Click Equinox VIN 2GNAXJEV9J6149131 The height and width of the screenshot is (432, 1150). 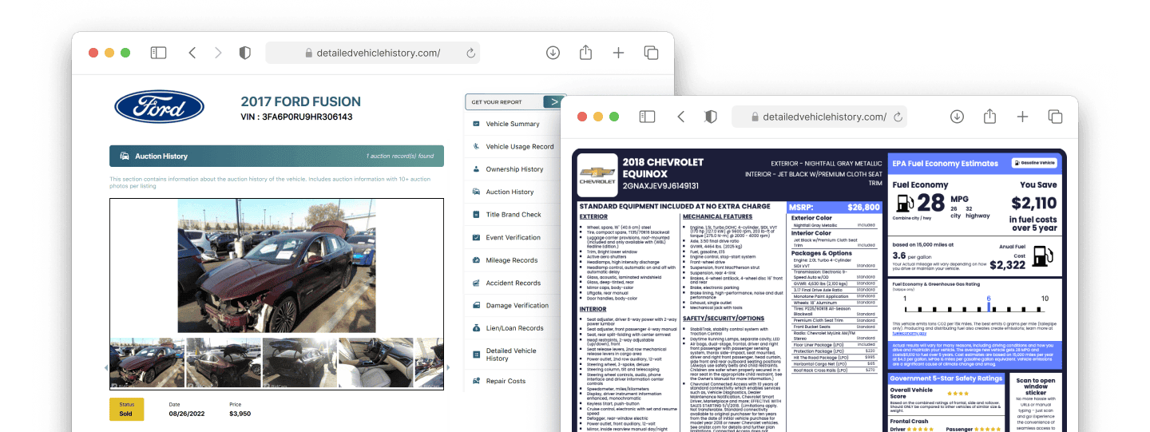[660, 185]
